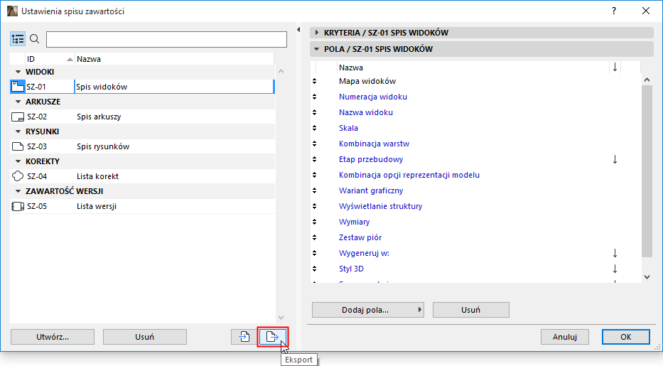Click the left Usuń button under the list
Image resolution: width=663 pixels, height=366 pixels.
144,337
